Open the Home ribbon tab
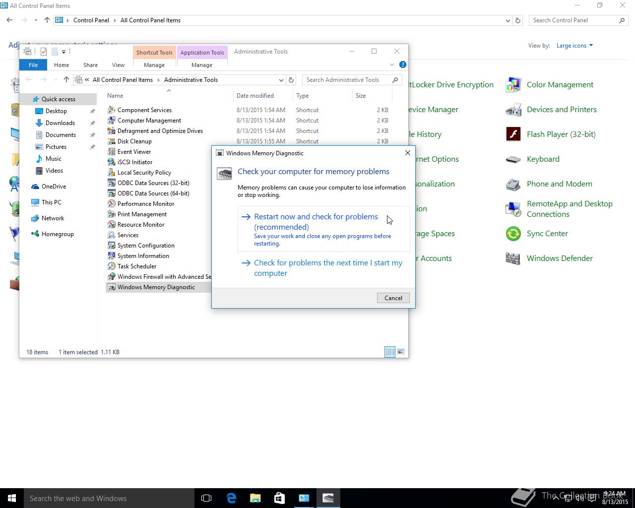The height and width of the screenshot is (508, 635). click(62, 65)
